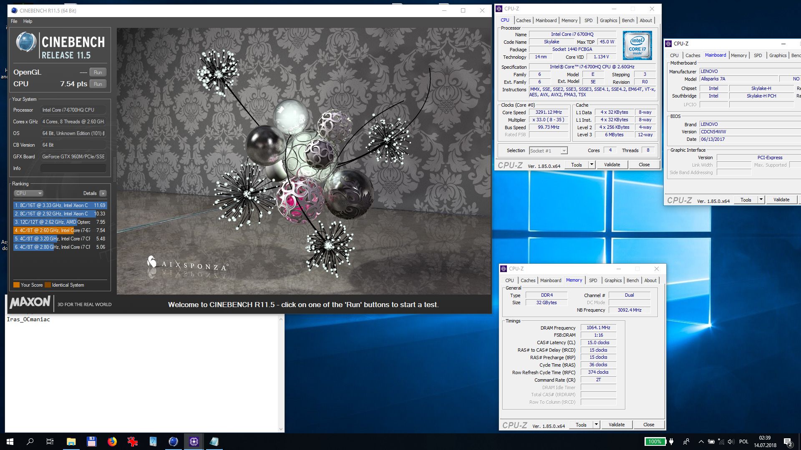Click the 100% battery indicator

[655, 442]
